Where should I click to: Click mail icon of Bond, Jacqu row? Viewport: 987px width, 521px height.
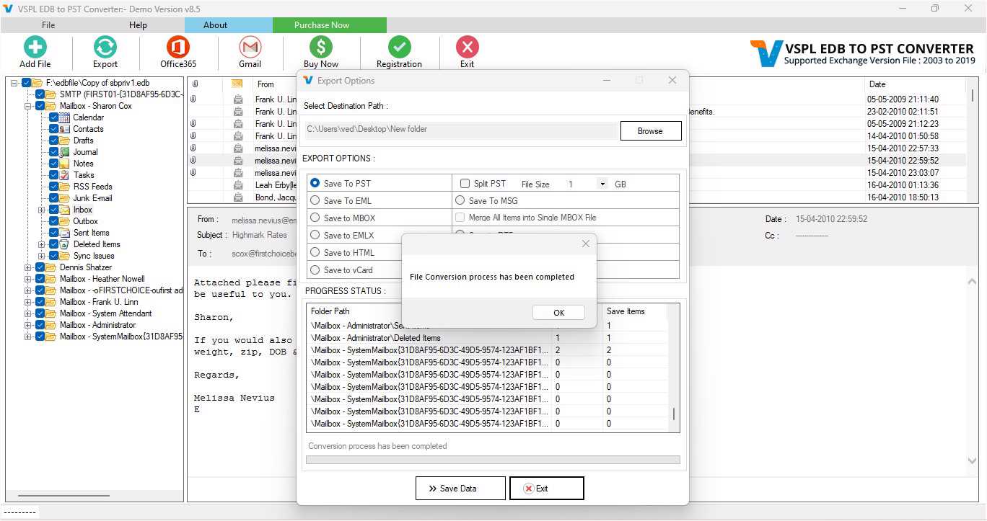tap(238, 197)
